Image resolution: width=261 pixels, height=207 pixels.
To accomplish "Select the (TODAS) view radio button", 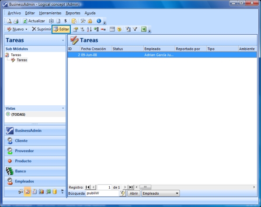I will point(8,114).
